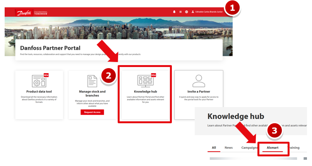Click the Product data tool icon
Screen dimensions: 312x166
[39, 81]
